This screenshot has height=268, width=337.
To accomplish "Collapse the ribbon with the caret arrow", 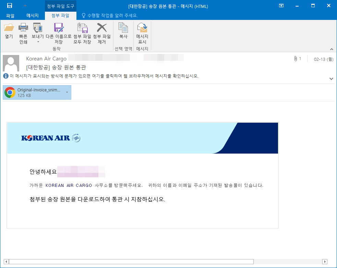I will pos(332,49).
